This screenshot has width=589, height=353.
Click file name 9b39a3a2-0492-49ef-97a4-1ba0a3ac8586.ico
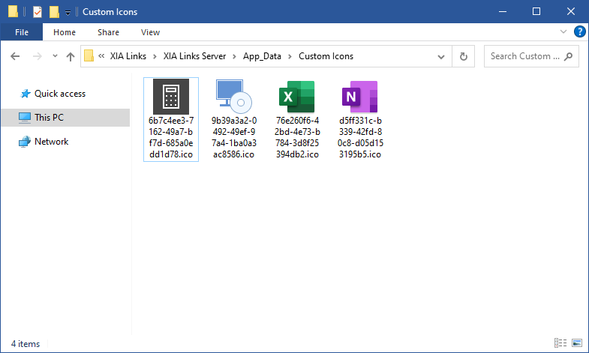pos(233,137)
